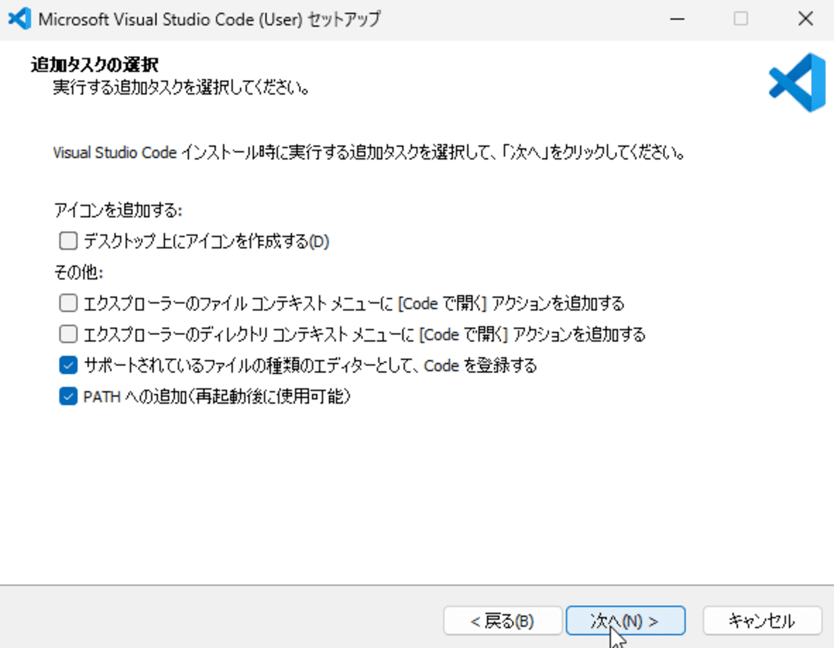Click the large VS Code logo in header
Image resolution: width=834 pixels, height=648 pixels.
coord(797,82)
